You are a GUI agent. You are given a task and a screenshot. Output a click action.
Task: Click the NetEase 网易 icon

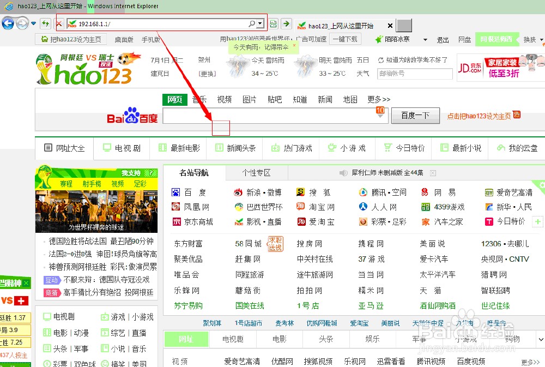click(x=425, y=191)
